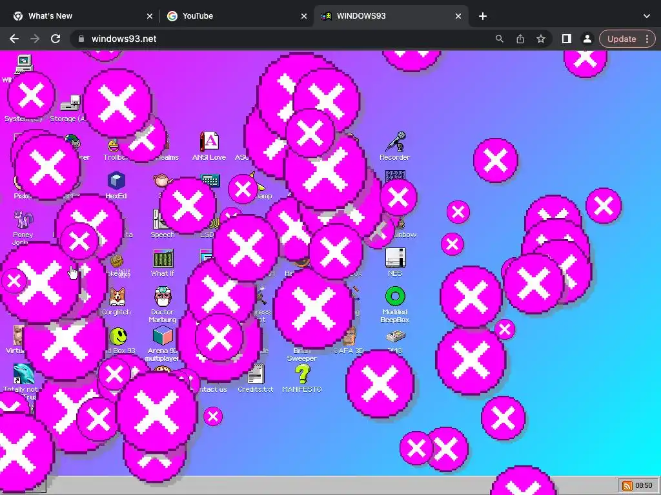Reload the windows93.net page
The image size is (661, 495).
point(56,39)
